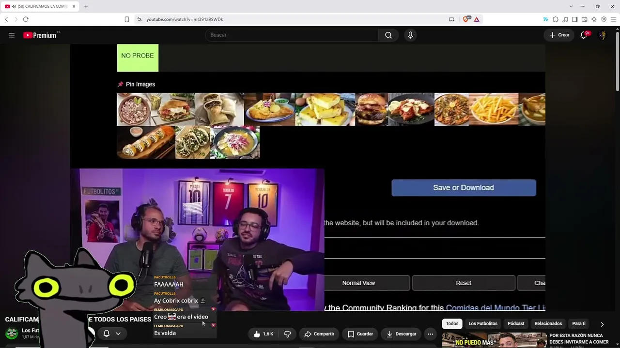The width and height of the screenshot is (620, 348).
Task: Download video with Descargar button
Action: point(401,333)
